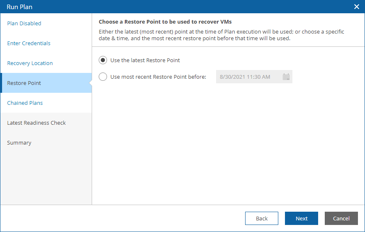Screen dimensions: 365x232
Task: Click the Back button
Action: pos(262,218)
